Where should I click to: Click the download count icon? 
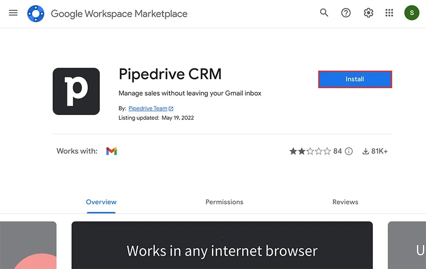365,152
